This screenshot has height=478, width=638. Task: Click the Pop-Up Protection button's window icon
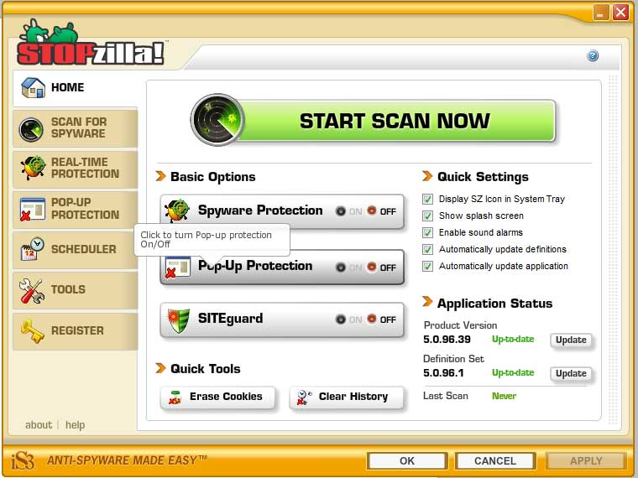178,268
